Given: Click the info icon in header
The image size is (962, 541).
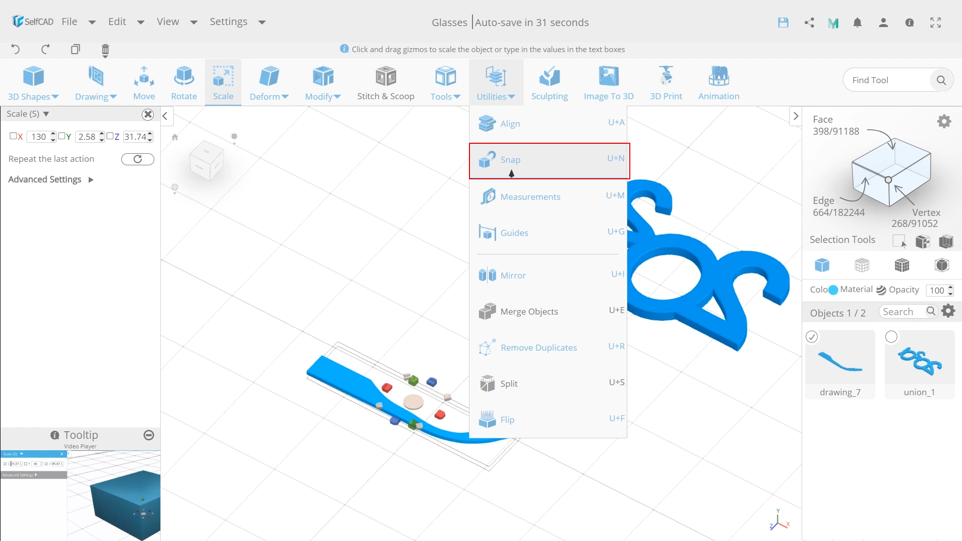Looking at the screenshot, I should (909, 23).
